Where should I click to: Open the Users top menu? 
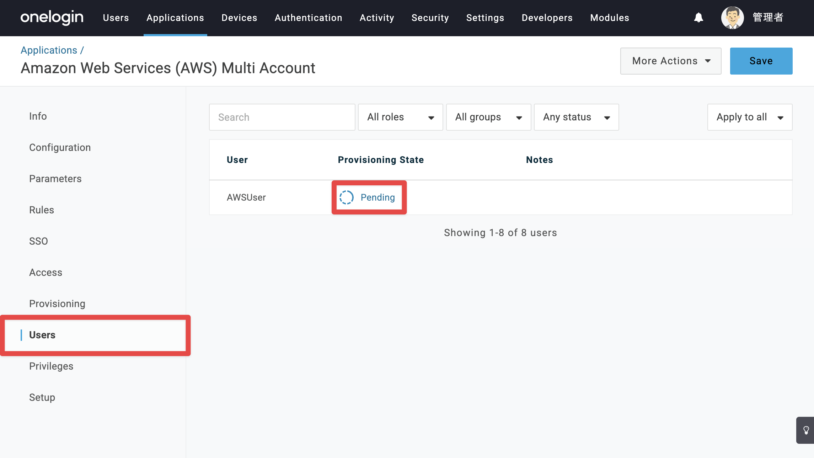[116, 18]
